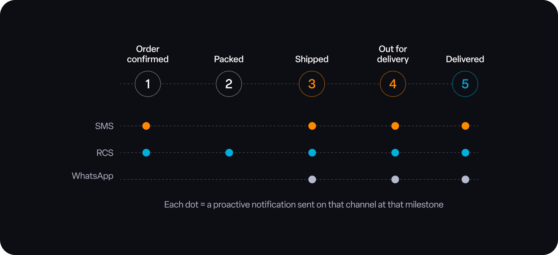Select the RCS dot at Packed
Viewport: 558px width, 255px height.
[229, 153]
